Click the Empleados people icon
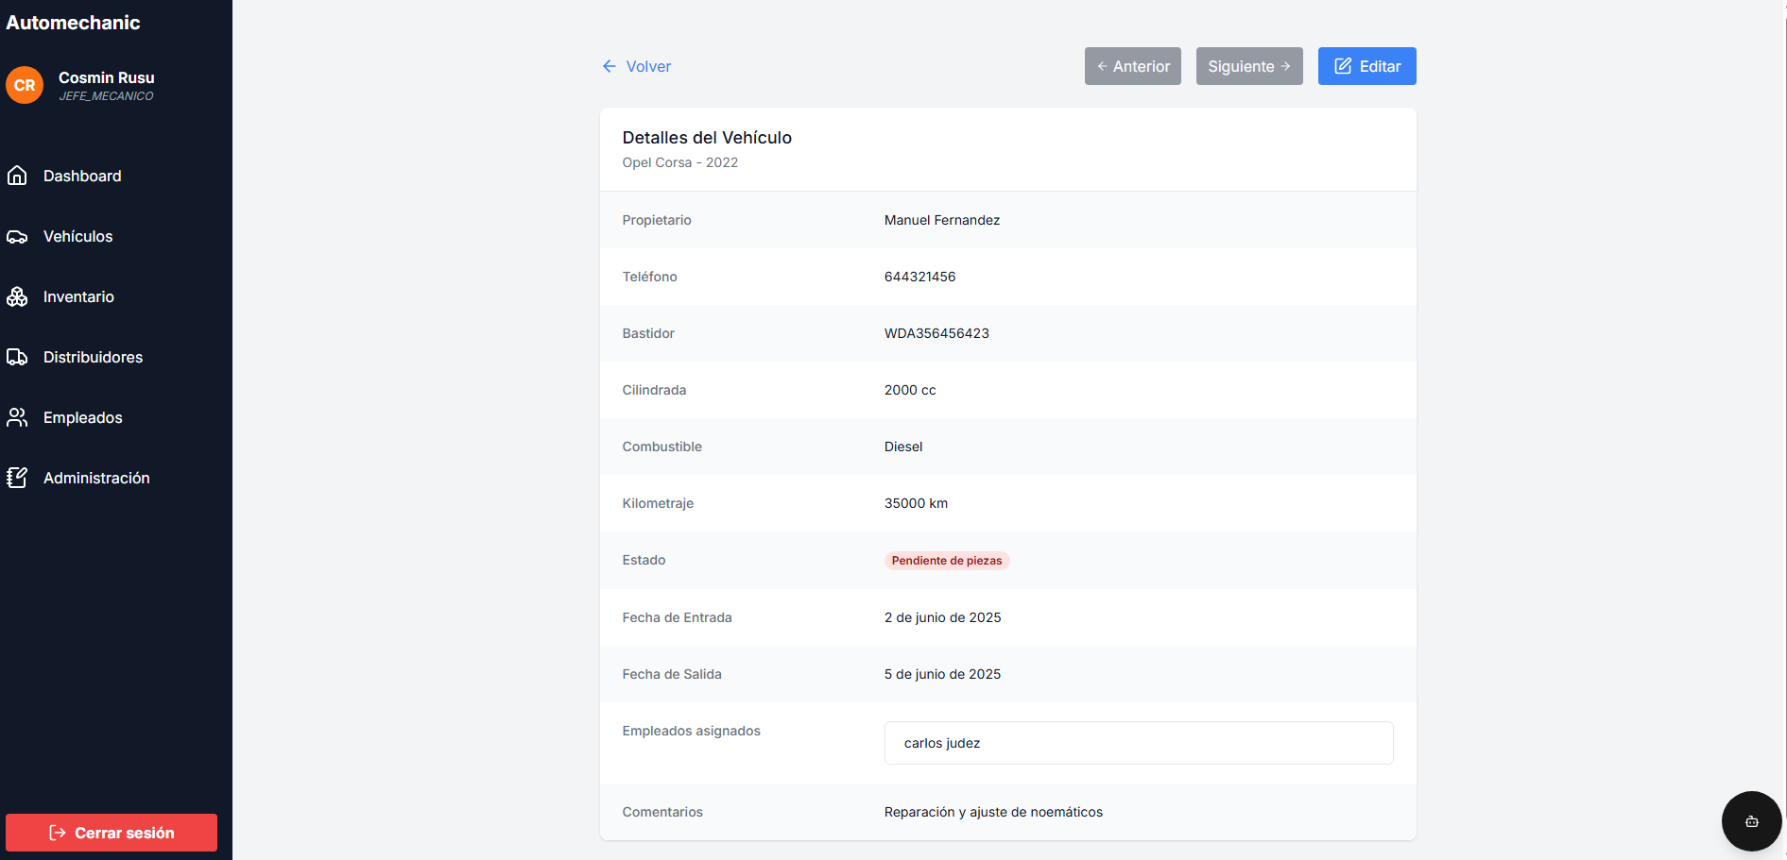 pos(17,417)
